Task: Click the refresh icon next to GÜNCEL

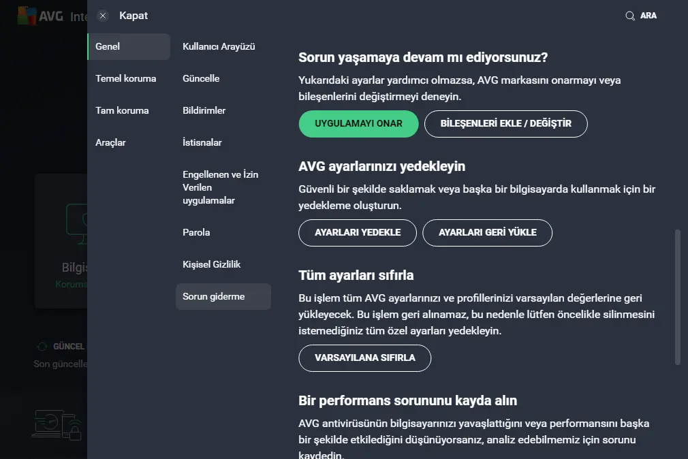Action: (x=42, y=347)
